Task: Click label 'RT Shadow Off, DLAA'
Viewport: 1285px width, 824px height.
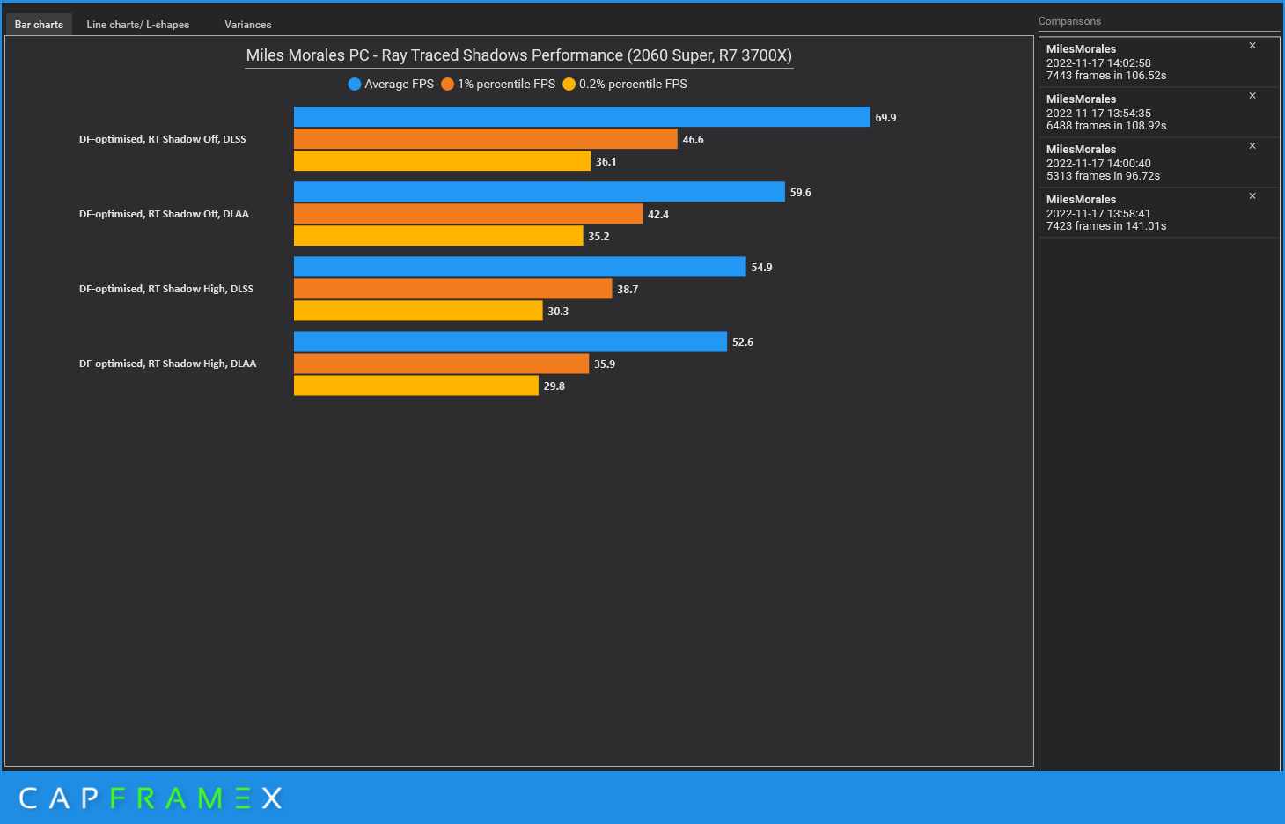Action: pos(164,214)
